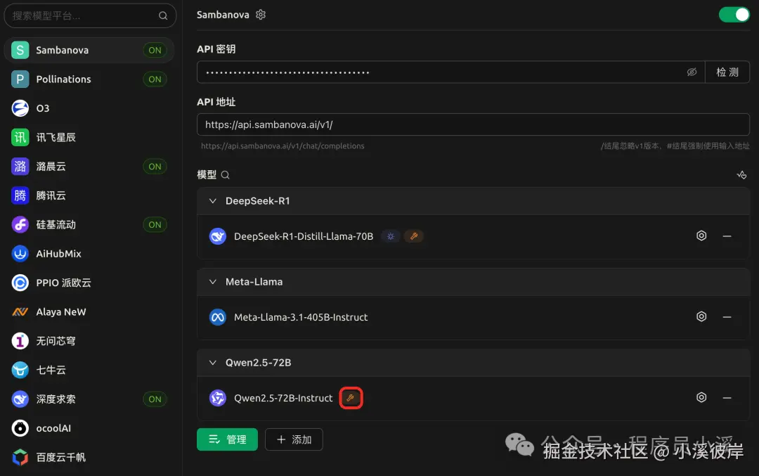The image size is (759, 476).
Task: Click the reasoning badge on the DeepSeek-R1-Distill model
Action: coord(390,236)
